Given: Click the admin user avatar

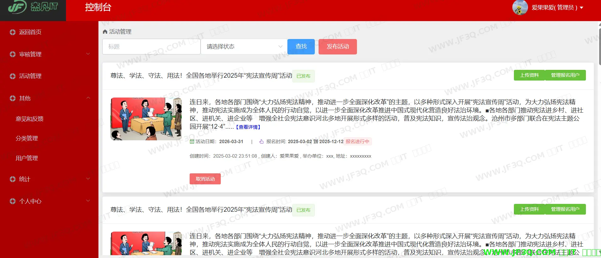Looking at the screenshot, I should [x=520, y=8].
